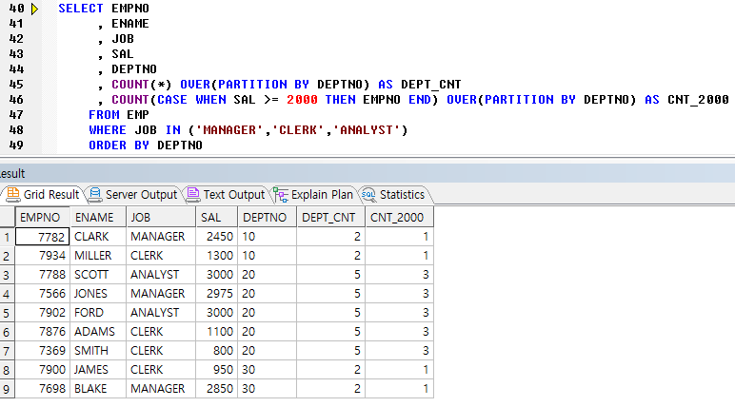Select the EMPNO column header
735x407 pixels.
click(x=43, y=218)
